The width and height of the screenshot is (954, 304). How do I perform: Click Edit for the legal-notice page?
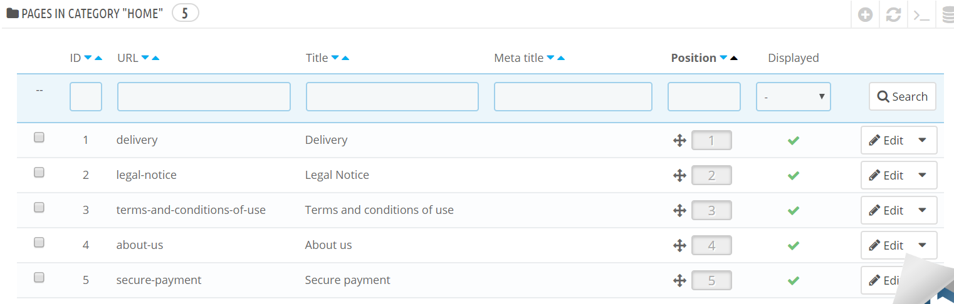tap(886, 176)
